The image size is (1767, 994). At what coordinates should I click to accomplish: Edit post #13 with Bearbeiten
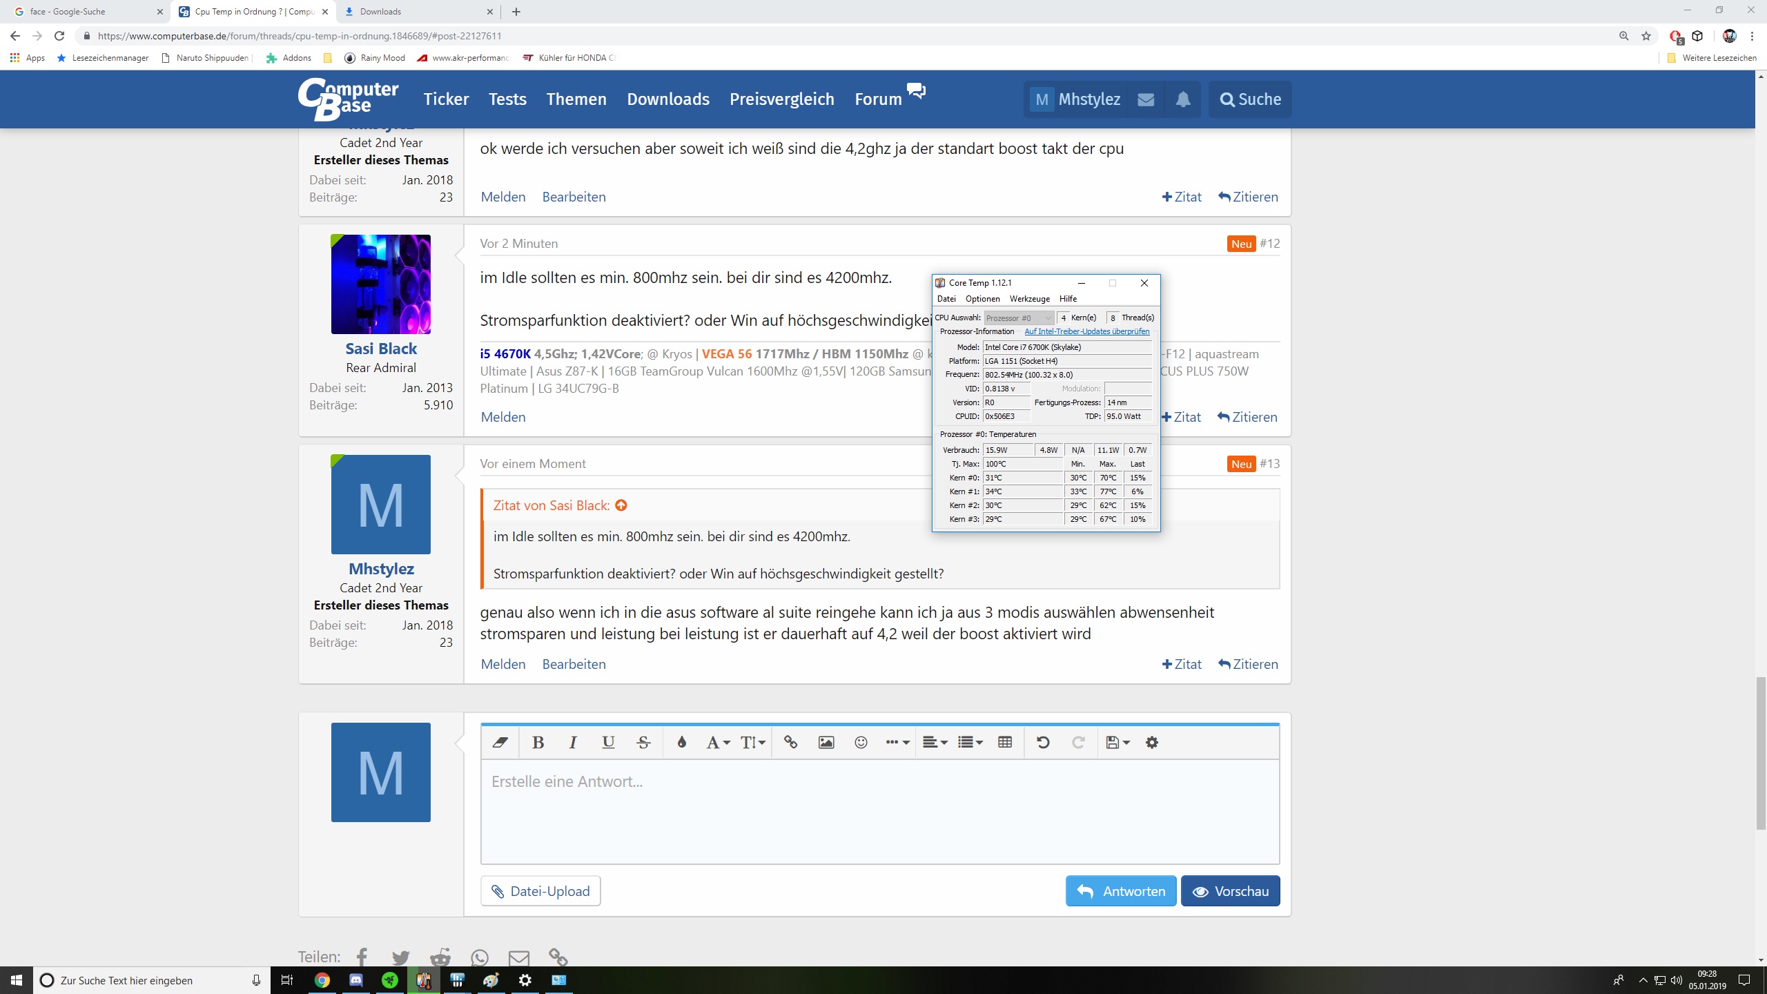point(574,664)
